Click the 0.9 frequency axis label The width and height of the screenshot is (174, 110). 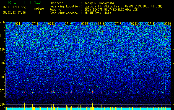[2, 63]
